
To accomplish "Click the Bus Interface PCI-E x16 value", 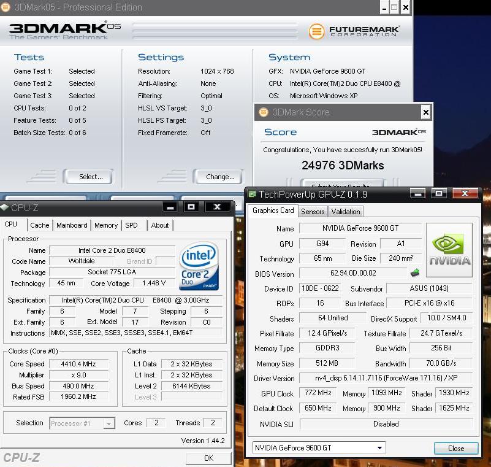I will pyautogui.click(x=429, y=303).
